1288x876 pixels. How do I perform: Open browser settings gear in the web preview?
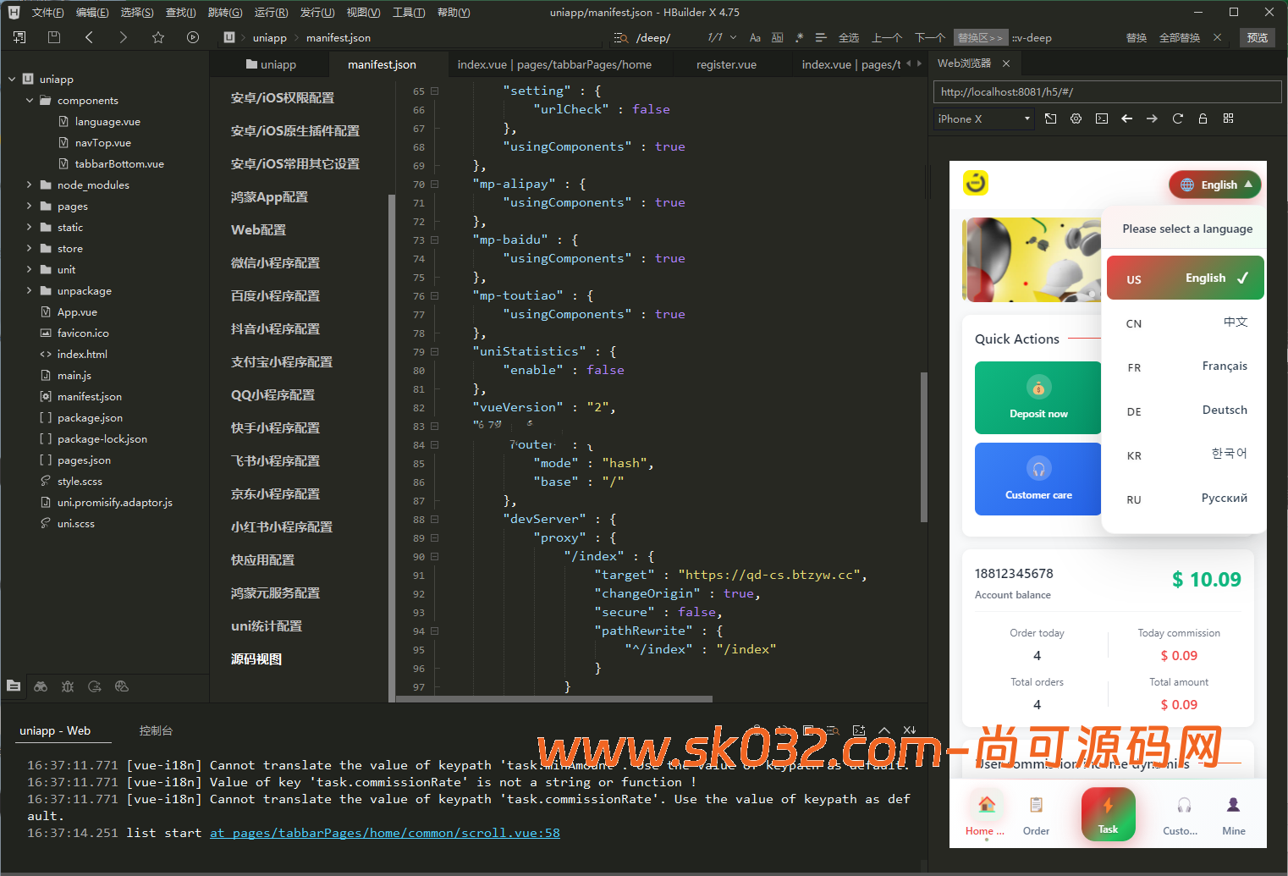(1076, 118)
